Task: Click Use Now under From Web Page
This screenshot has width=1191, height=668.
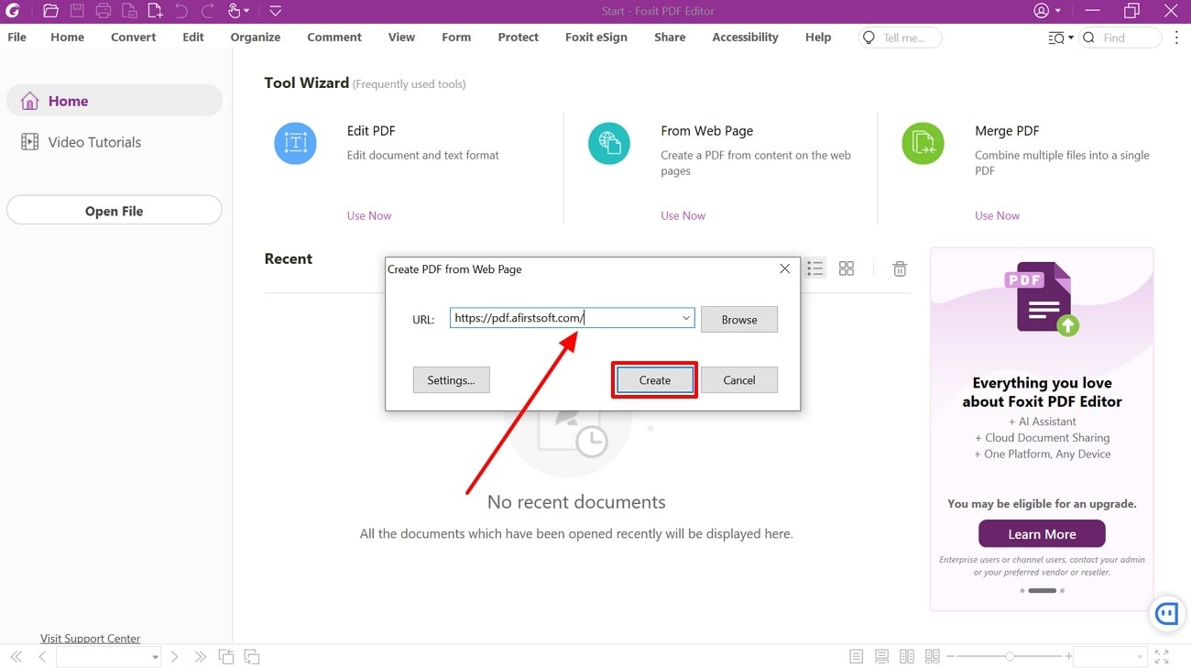Action: [683, 215]
